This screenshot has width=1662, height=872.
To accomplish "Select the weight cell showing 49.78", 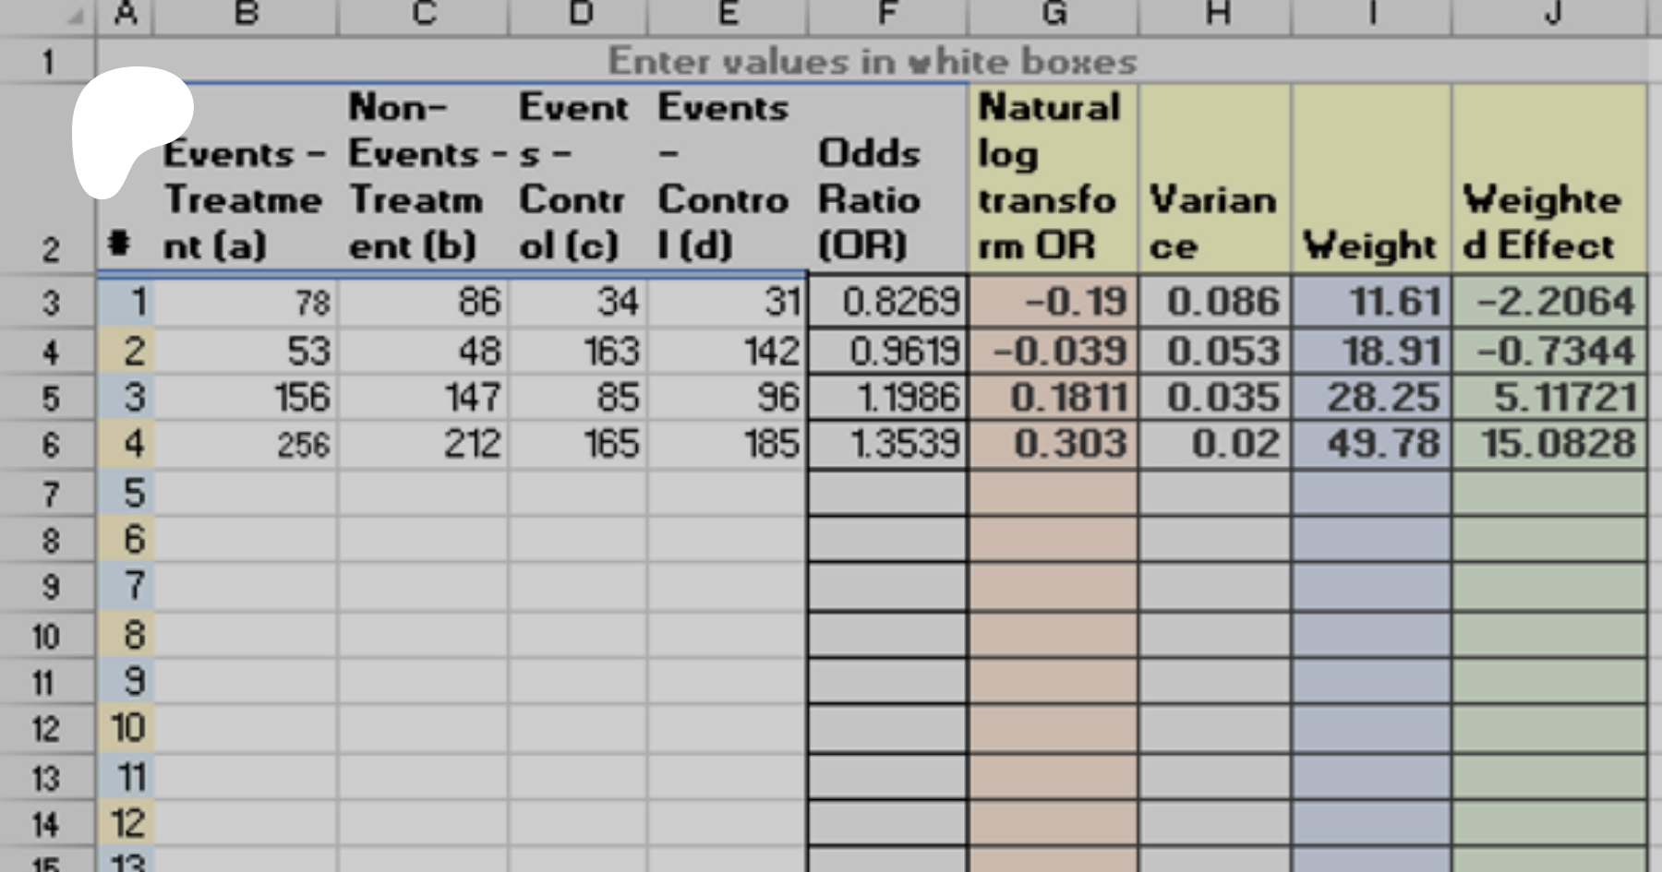I will [1371, 444].
